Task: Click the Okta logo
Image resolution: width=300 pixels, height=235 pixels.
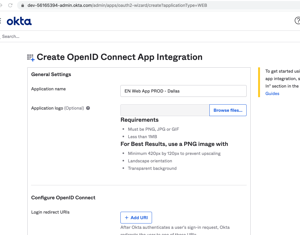Action: [19, 21]
